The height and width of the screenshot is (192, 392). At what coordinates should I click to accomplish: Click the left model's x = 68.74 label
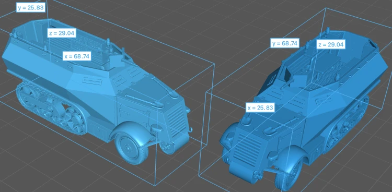point(77,56)
